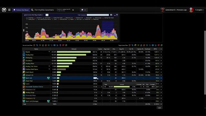This screenshot has width=206, height=116.
Task: Sort by the Crit % column header
Action: point(131,49)
